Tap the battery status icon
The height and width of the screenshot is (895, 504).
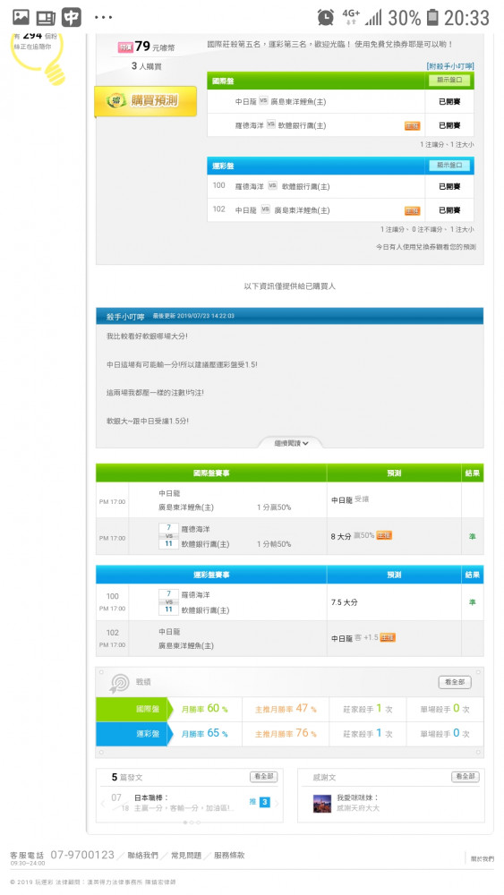[433, 18]
